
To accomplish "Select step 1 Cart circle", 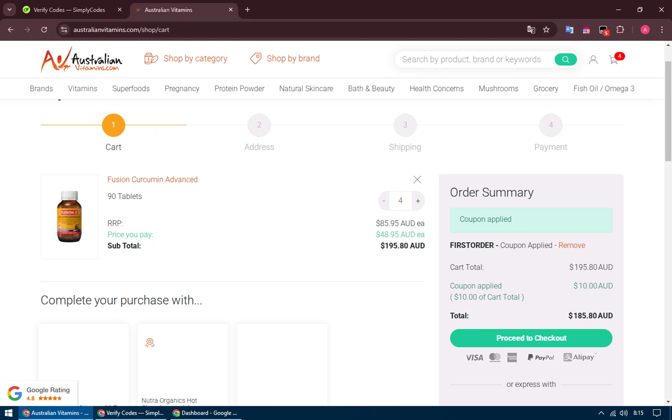I will (x=113, y=125).
